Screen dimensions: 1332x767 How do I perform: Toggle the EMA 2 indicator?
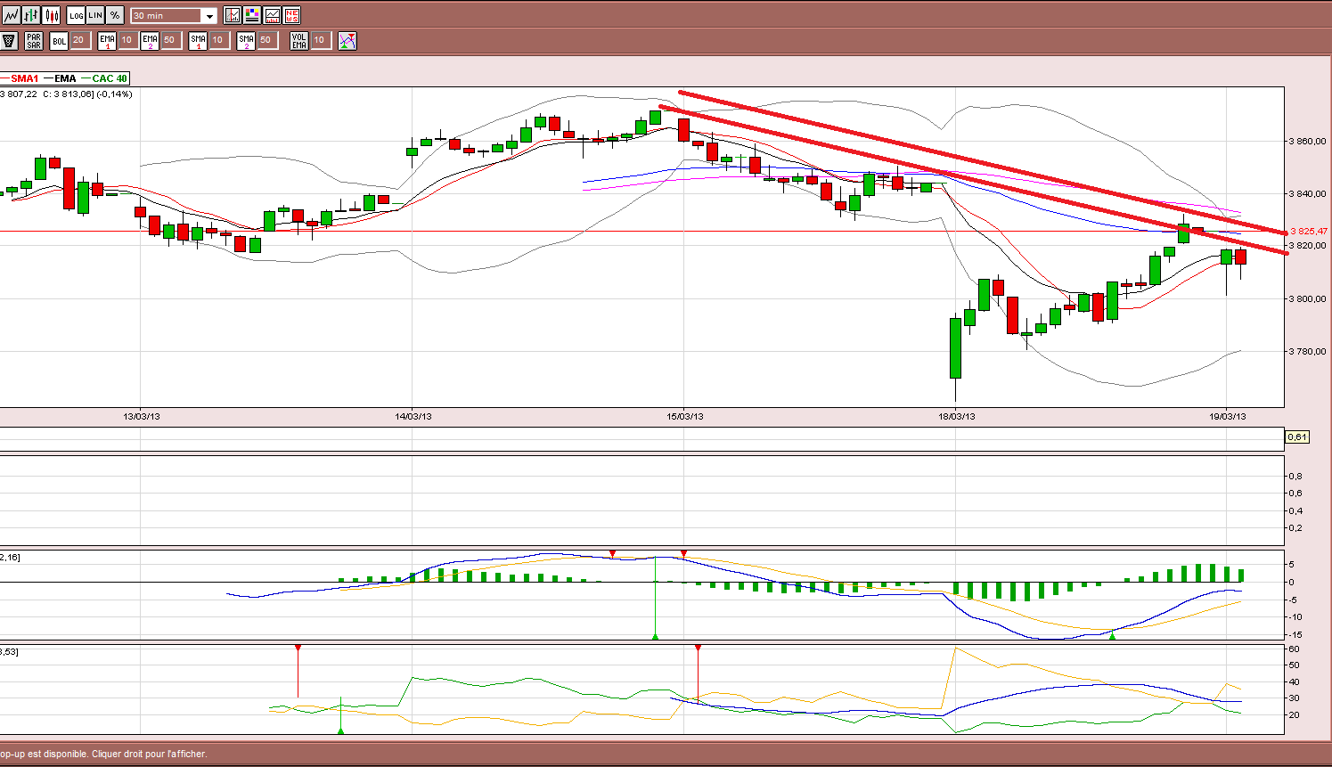click(150, 41)
